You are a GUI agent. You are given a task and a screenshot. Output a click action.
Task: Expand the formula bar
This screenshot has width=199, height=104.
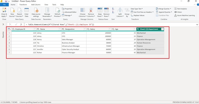[x=197, y=25]
